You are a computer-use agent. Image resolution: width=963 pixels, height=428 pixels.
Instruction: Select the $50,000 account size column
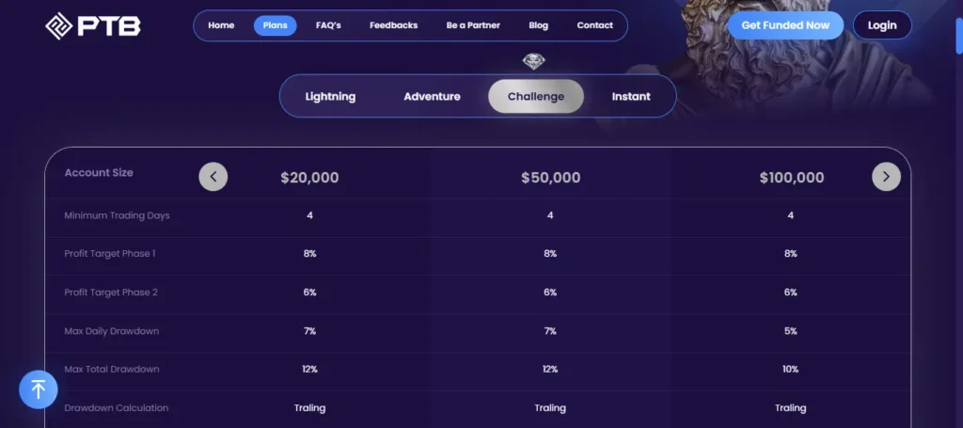tap(550, 178)
